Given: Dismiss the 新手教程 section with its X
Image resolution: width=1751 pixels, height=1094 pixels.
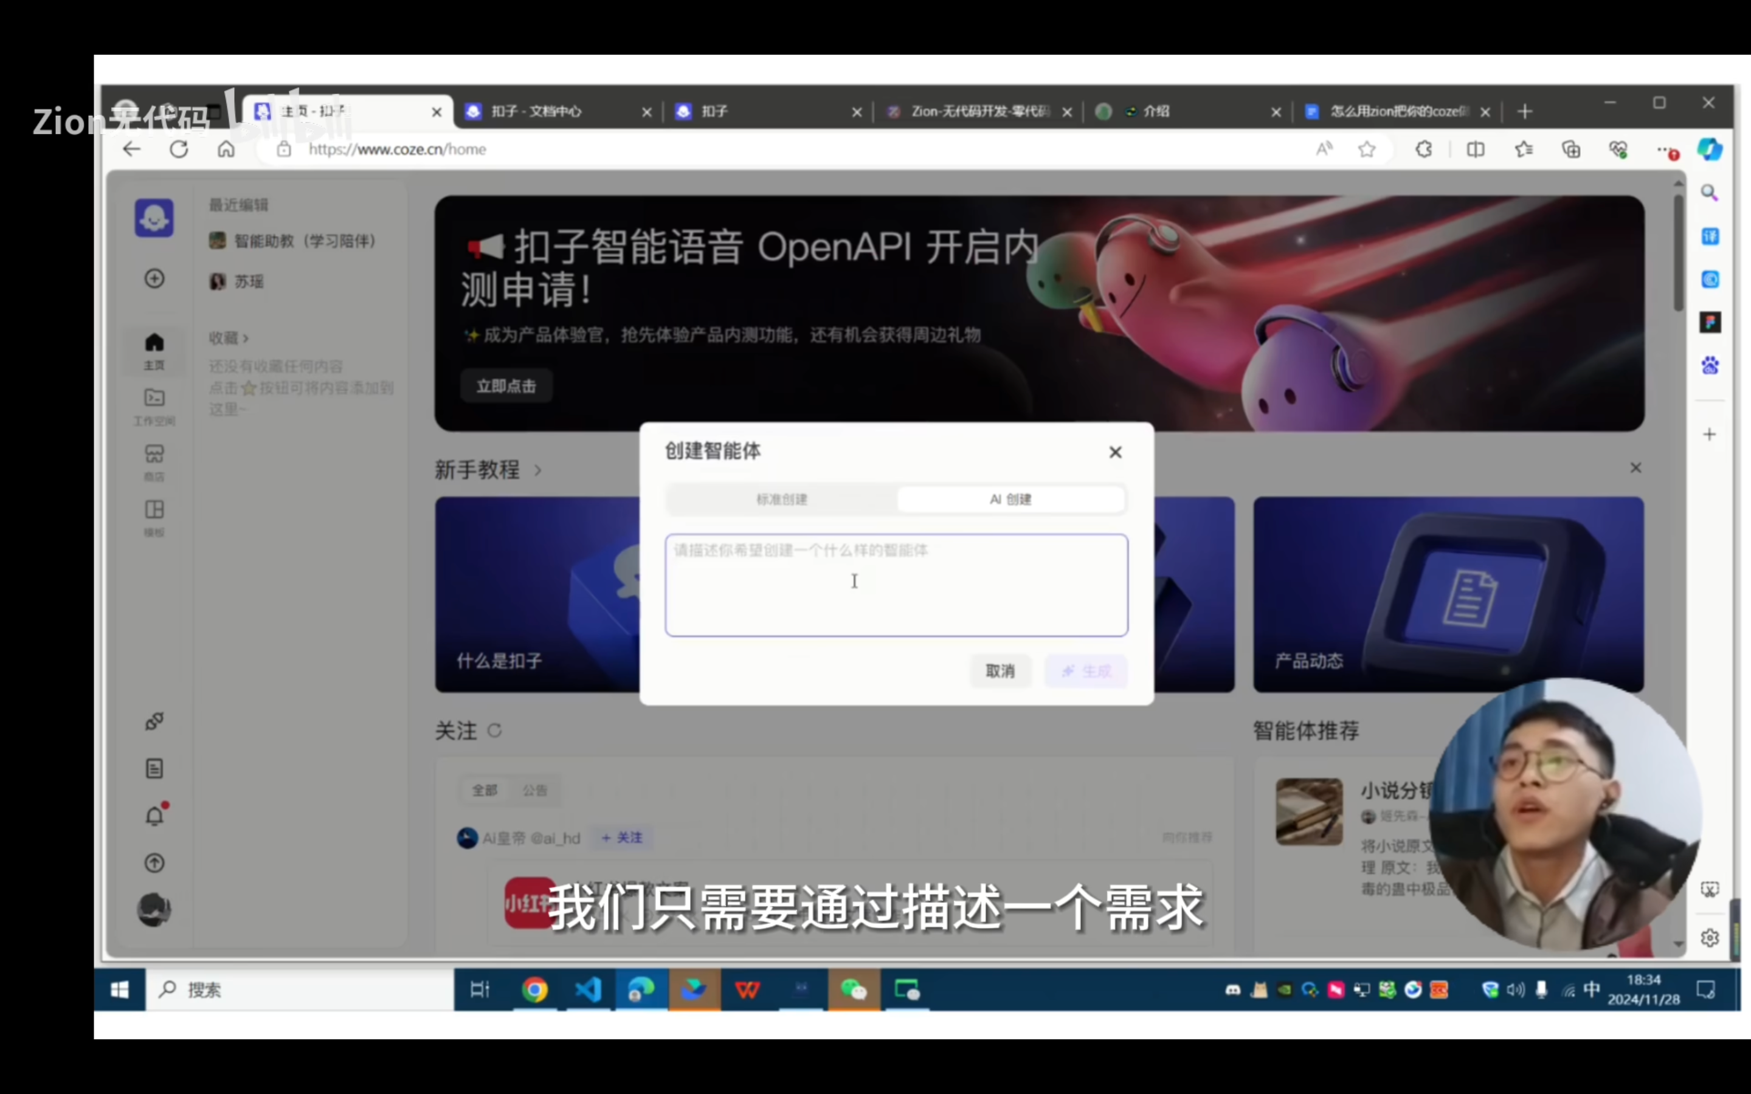Looking at the screenshot, I should click(x=1635, y=468).
